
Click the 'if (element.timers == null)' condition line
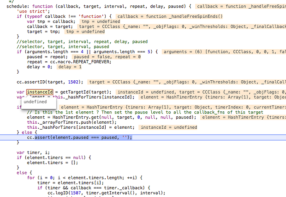54,158
